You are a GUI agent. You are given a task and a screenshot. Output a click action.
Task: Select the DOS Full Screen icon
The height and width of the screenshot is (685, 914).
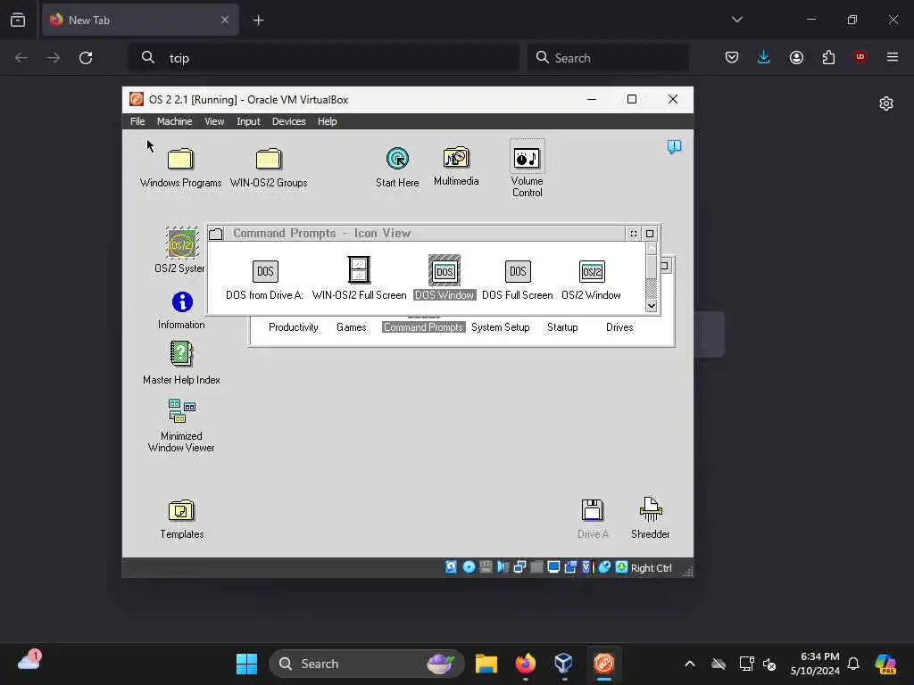pos(518,271)
